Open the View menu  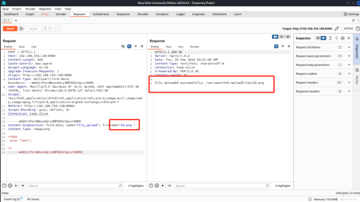[x=58, y=9]
